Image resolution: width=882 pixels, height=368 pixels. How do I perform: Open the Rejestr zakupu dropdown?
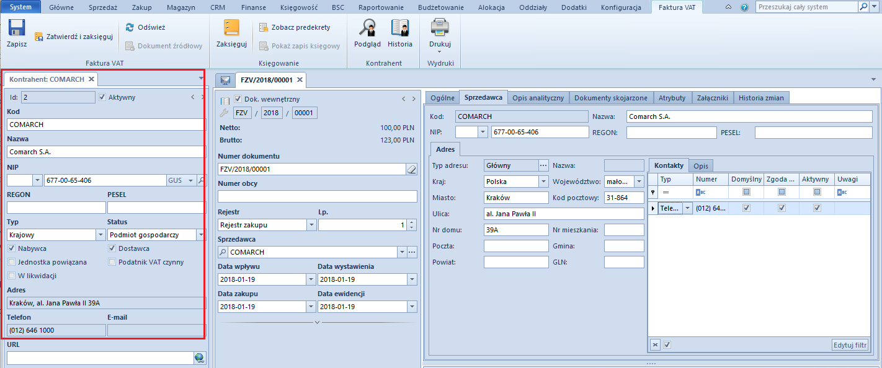(x=311, y=225)
